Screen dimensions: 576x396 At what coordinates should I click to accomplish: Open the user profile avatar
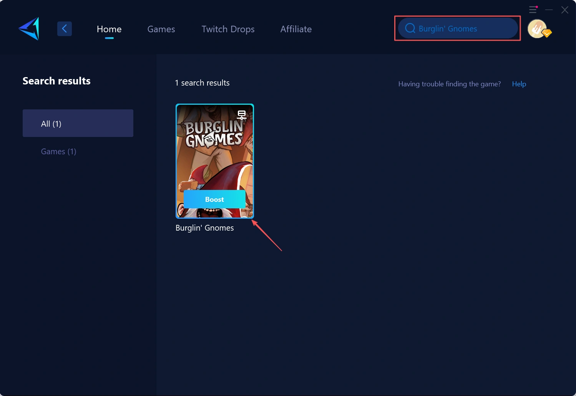pos(538,29)
